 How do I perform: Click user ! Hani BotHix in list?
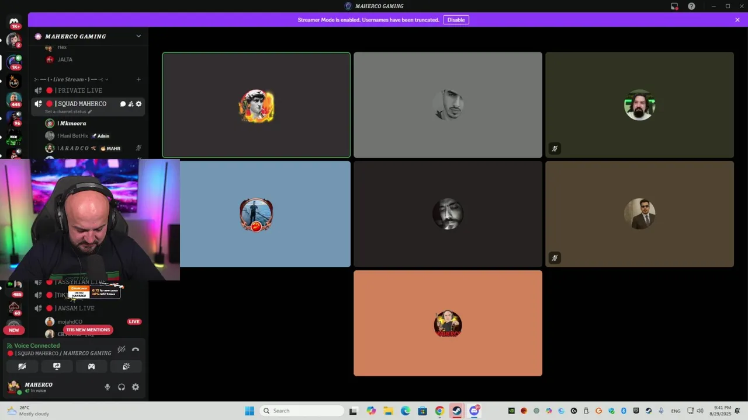click(x=72, y=136)
